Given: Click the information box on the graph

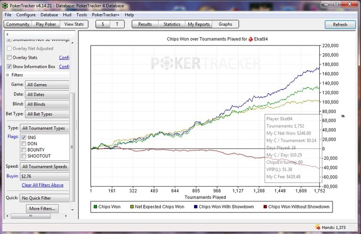Looking at the screenshot, I should pyautogui.click(x=293, y=148).
